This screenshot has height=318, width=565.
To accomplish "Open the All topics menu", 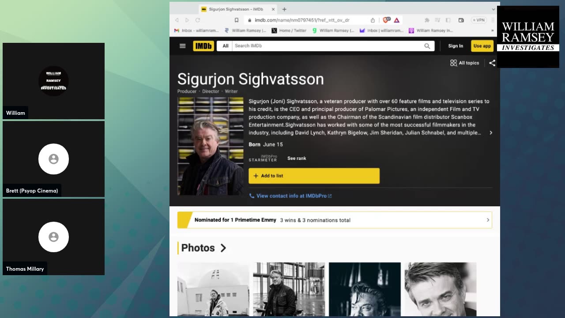I will click(464, 63).
